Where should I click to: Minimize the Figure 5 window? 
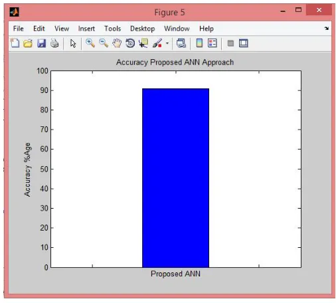coord(283,11)
